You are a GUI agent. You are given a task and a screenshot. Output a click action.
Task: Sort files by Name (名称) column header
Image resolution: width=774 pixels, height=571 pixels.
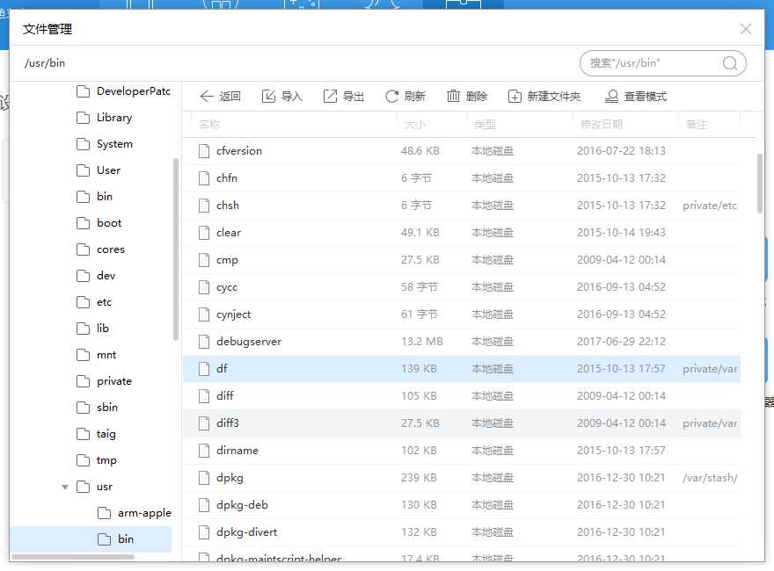[x=209, y=125]
